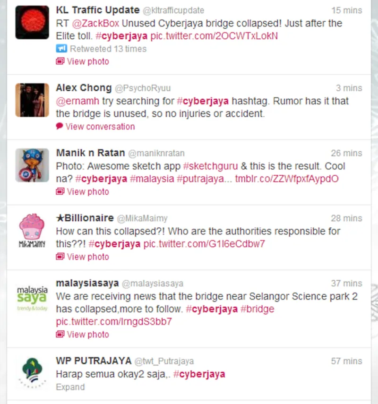
Task: Click photo icon under Billionaire tweet
Action: 60,257
